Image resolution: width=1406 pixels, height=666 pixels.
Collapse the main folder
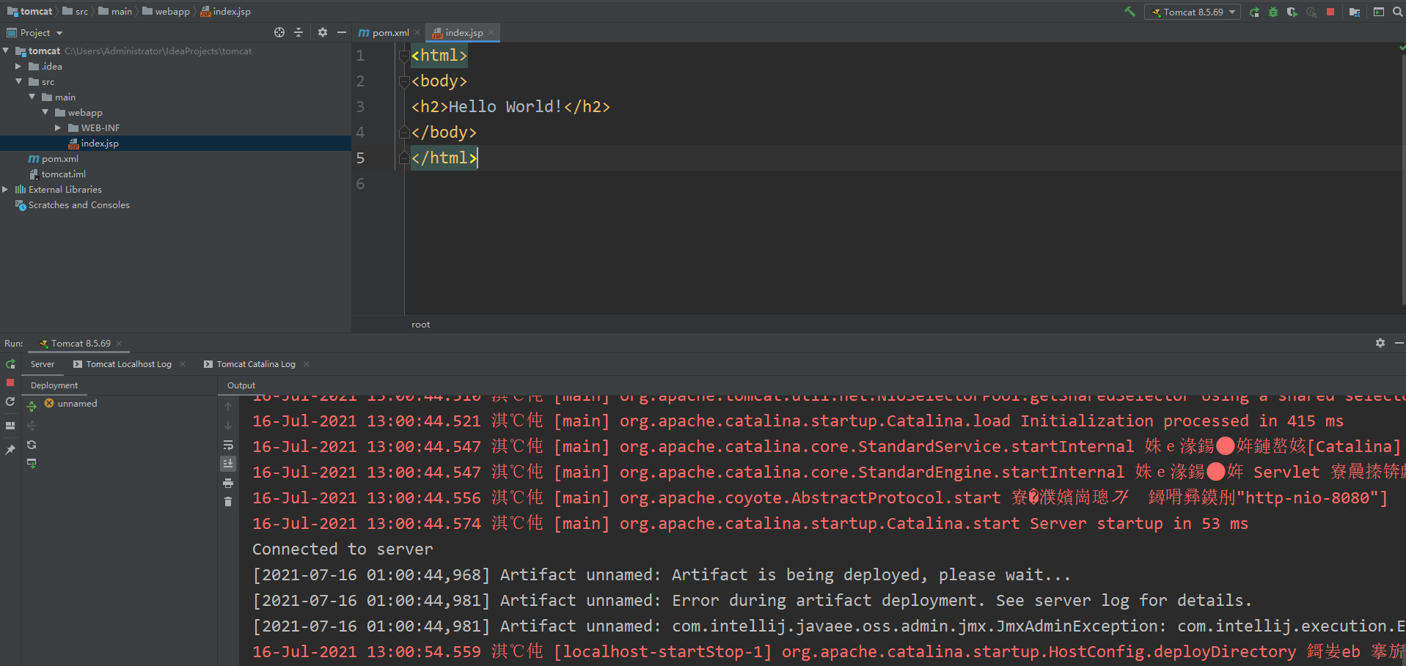coord(32,97)
